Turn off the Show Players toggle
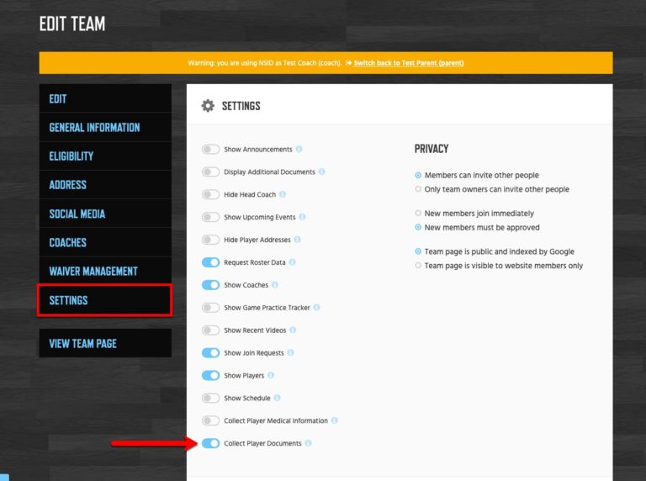Screen dimensions: 646x481 click(x=210, y=376)
